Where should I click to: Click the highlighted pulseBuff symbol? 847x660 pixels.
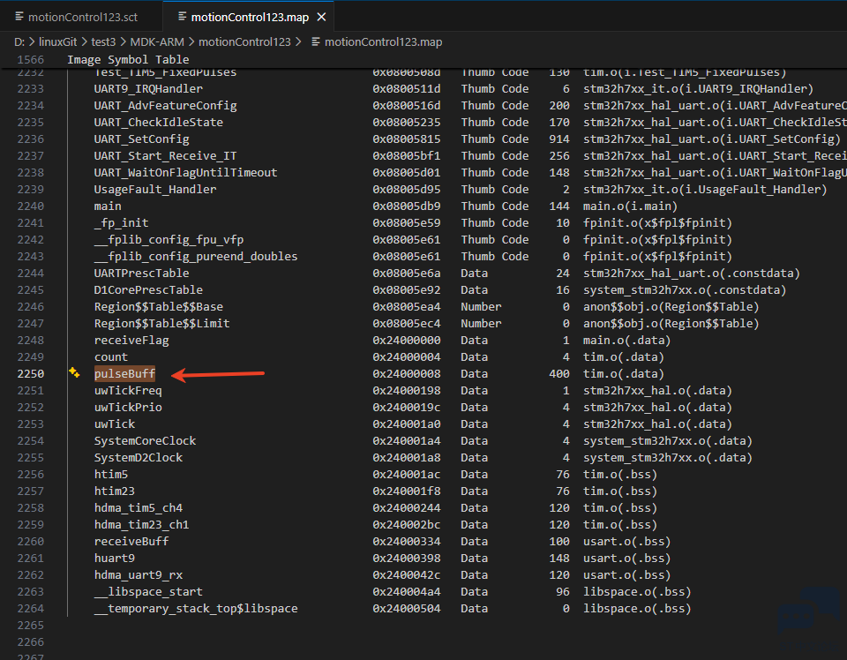click(x=124, y=373)
